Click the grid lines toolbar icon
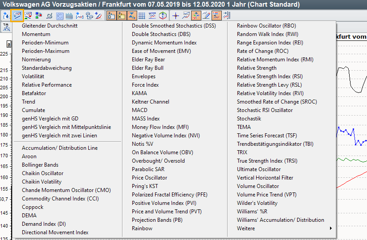Image resolution: width=367 pixels, height=240 pixels. [142, 16]
